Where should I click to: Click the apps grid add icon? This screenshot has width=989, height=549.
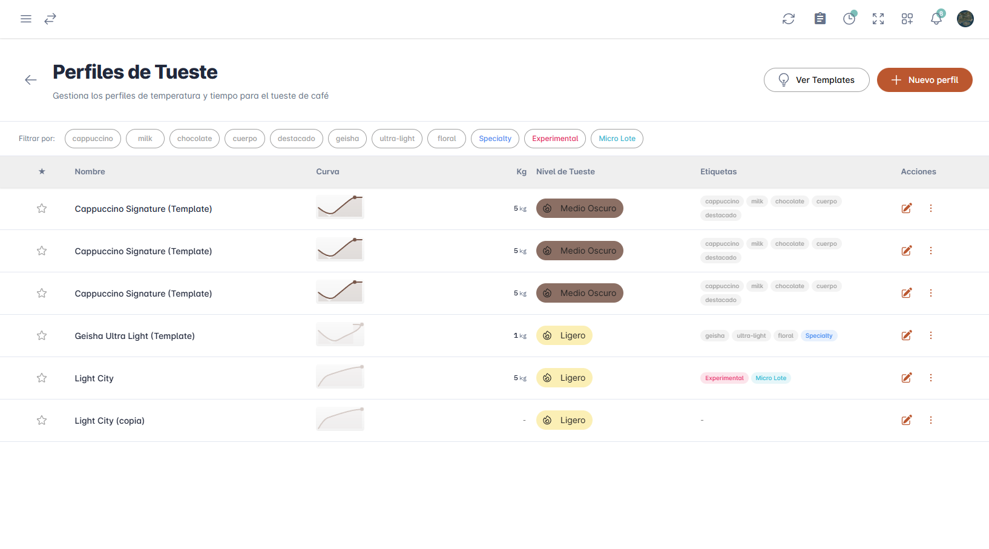point(907,19)
